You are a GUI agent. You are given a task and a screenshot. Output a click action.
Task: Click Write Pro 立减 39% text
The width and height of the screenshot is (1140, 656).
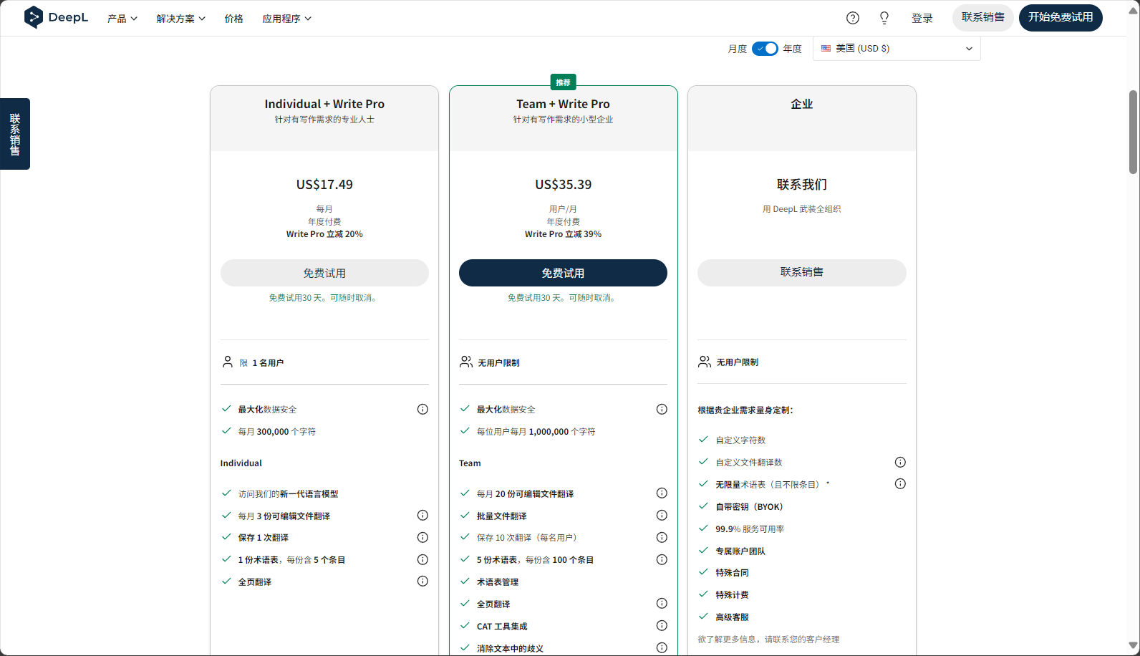pyautogui.click(x=563, y=234)
